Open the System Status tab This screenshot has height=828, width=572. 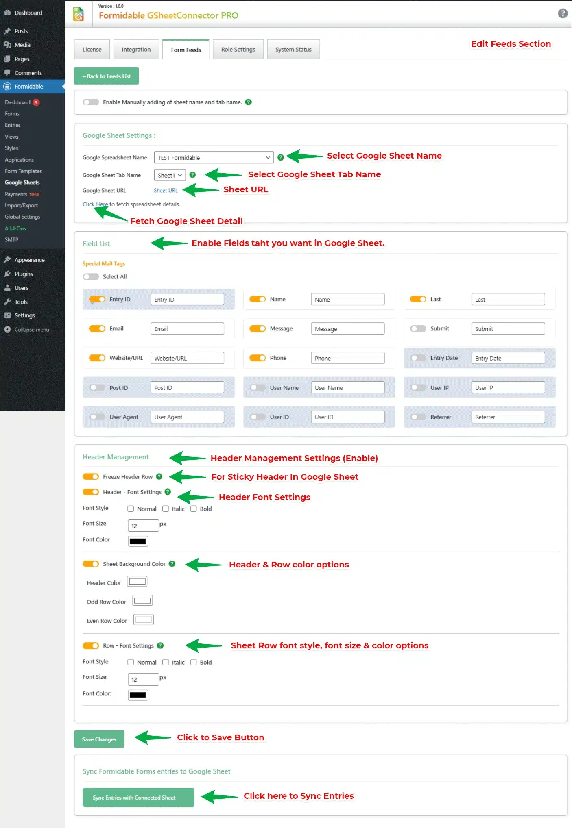pyautogui.click(x=293, y=50)
